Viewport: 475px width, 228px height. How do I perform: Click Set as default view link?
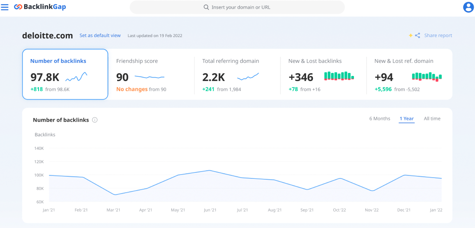(100, 35)
